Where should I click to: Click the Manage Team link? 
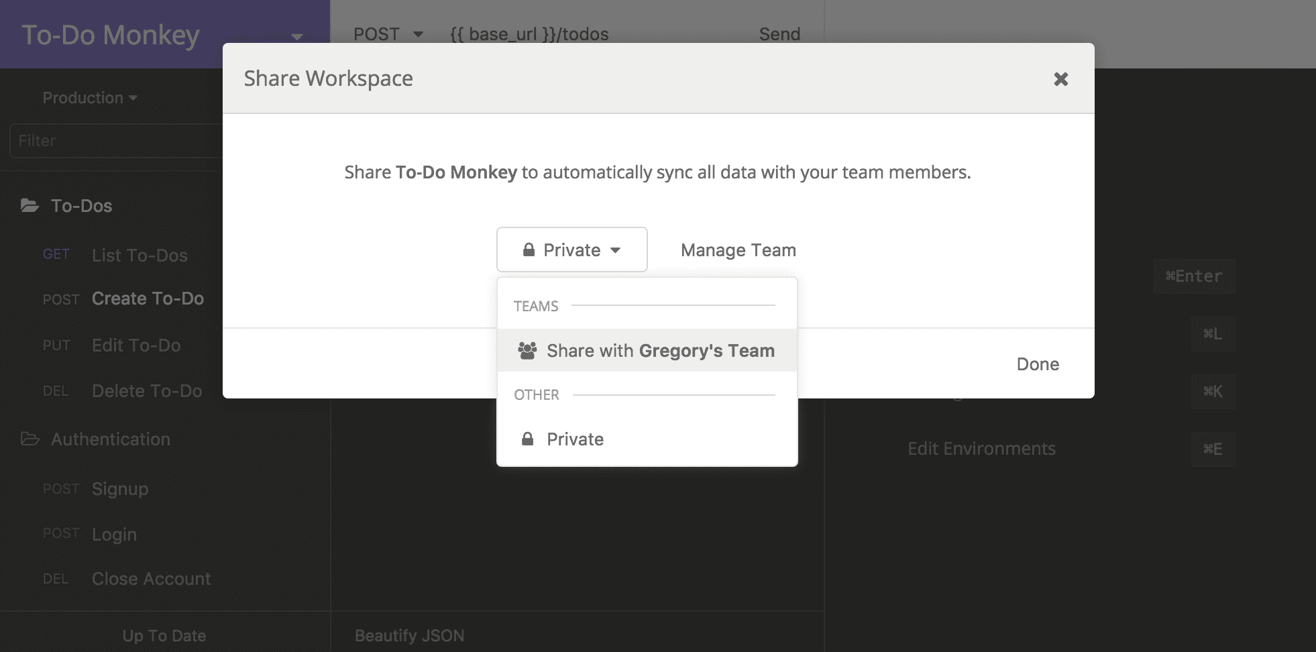click(738, 250)
